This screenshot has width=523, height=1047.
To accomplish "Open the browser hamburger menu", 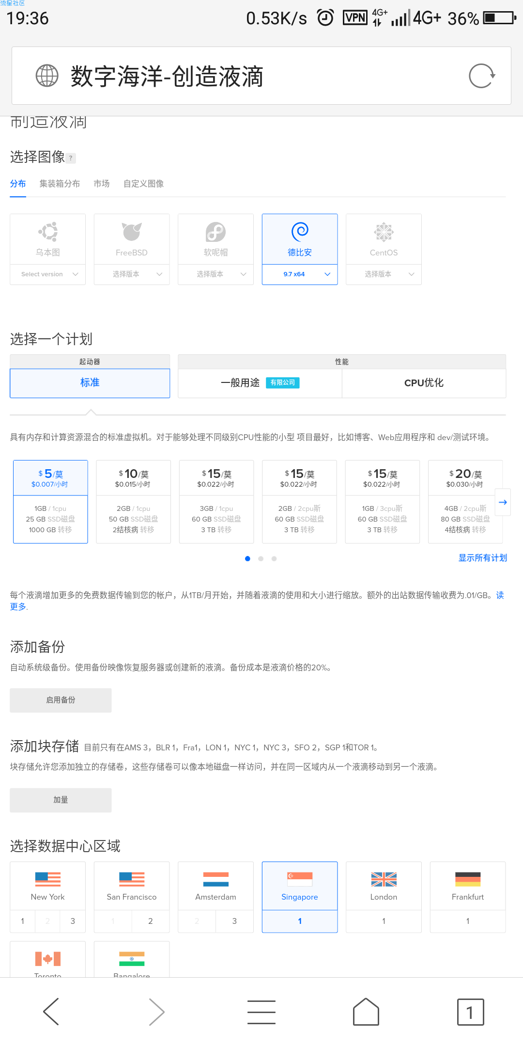I will point(261,1012).
